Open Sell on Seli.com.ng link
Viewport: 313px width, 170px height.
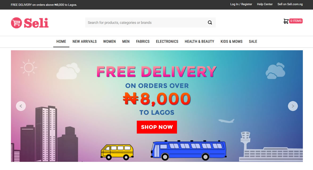(290, 4)
